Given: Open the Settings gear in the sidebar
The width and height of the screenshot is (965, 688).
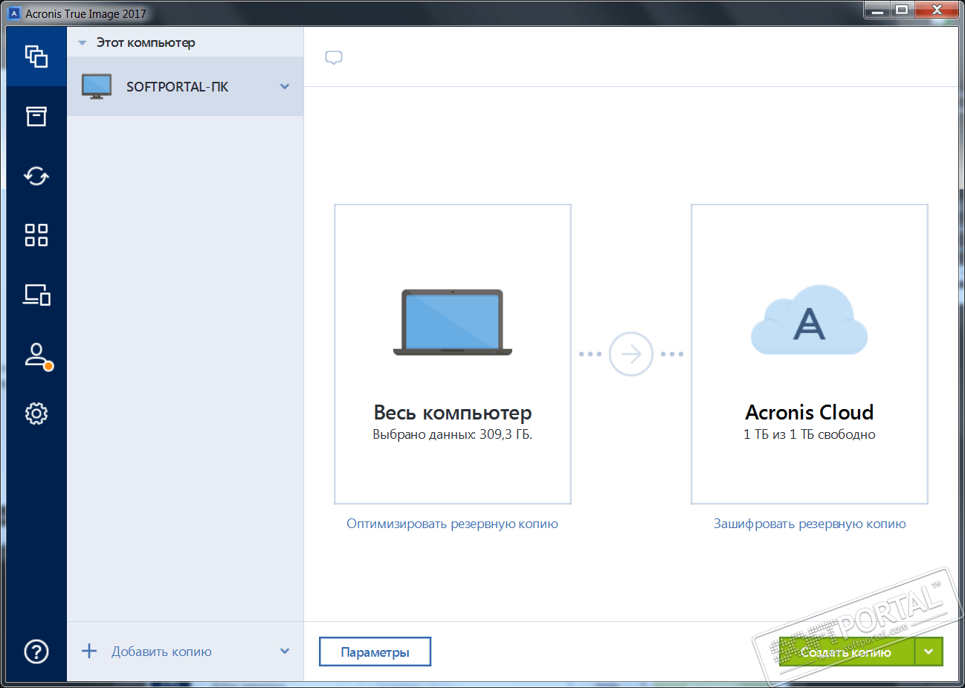Looking at the screenshot, I should click(x=36, y=414).
